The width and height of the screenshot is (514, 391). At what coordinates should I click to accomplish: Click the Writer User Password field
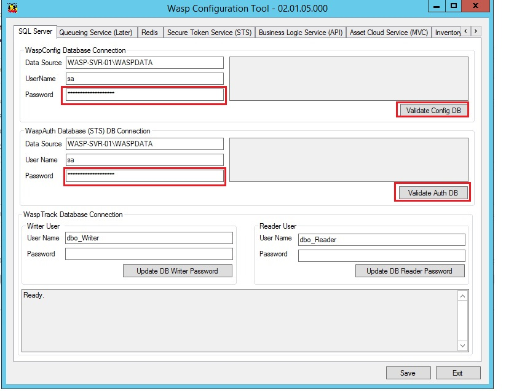tap(149, 254)
